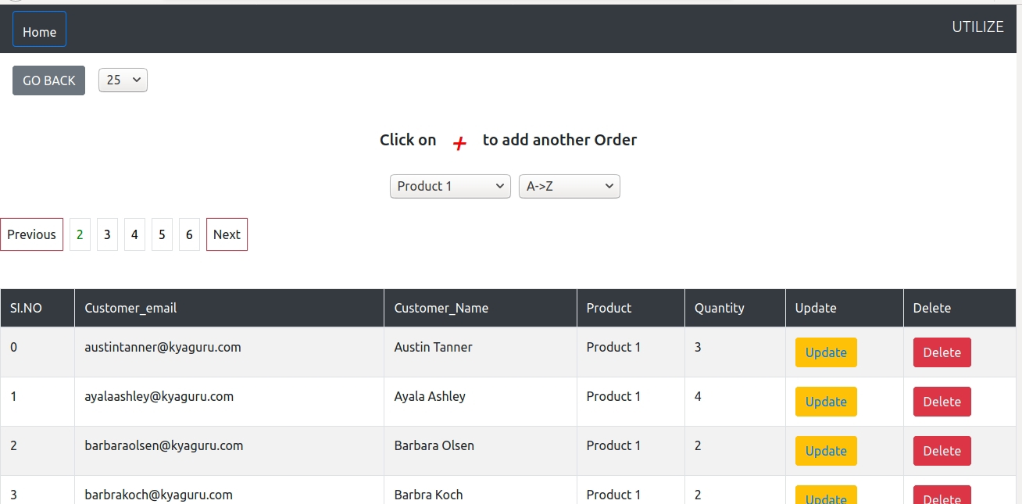This screenshot has height=504, width=1022.
Task: Click quantity 4 in Ayala Ashley's row
Action: point(698,396)
